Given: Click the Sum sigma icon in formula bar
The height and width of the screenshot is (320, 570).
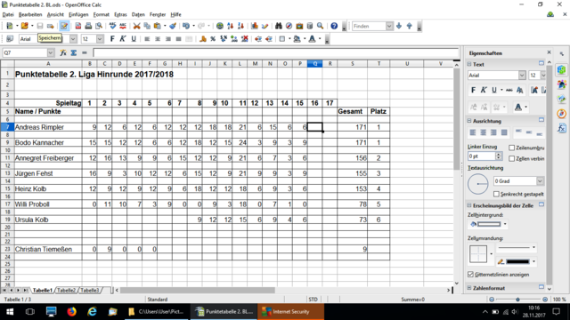Looking at the screenshot, I should [x=74, y=53].
